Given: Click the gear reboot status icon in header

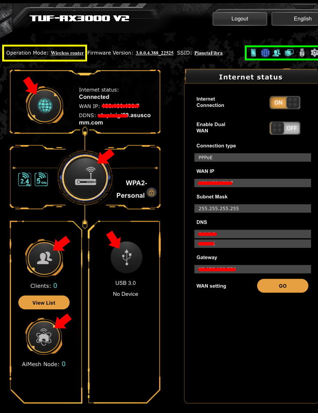Looking at the screenshot, I should [x=314, y=53].
